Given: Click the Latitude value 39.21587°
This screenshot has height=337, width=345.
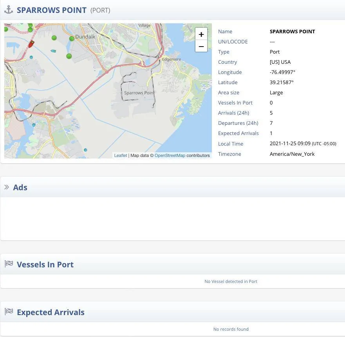Looking at the screenshot, I should 282,82.
